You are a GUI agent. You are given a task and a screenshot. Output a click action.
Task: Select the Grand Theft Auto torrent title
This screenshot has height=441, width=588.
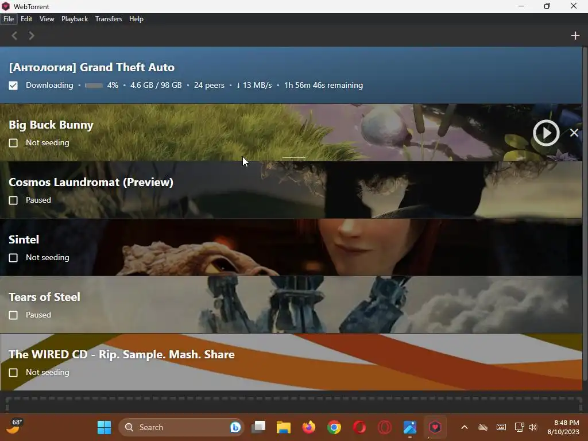point(91,67)
